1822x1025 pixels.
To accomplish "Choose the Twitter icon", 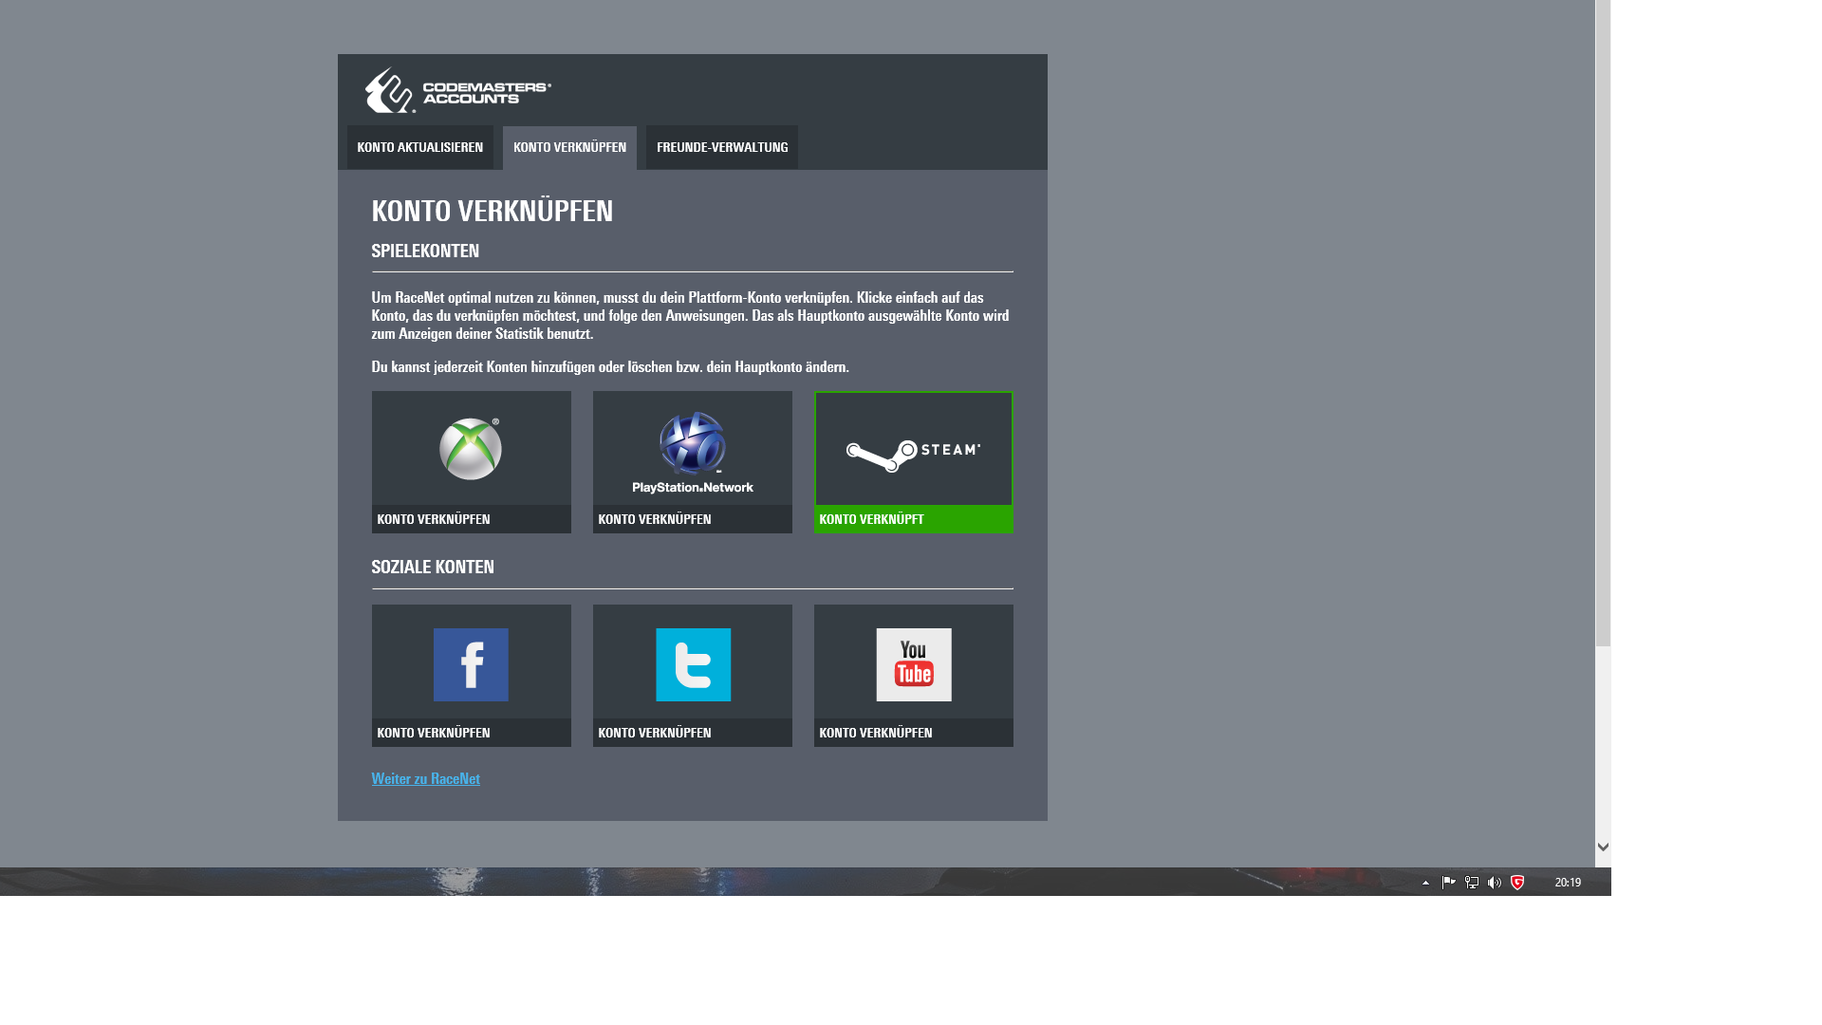I will click(x=693, y=664).
